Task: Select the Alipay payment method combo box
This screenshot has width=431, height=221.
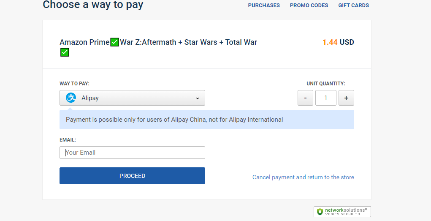Action: point(132,98)
